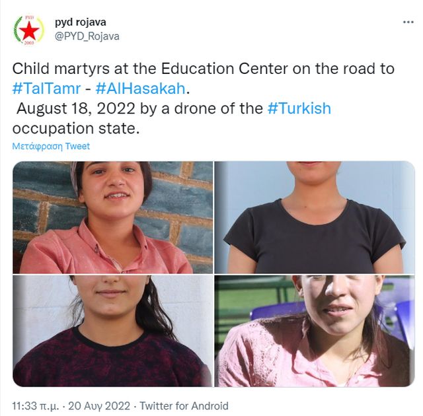Click Μετάφραση Tweet to translate
Viewport: 423px width, 416px height.
point(51,146)
